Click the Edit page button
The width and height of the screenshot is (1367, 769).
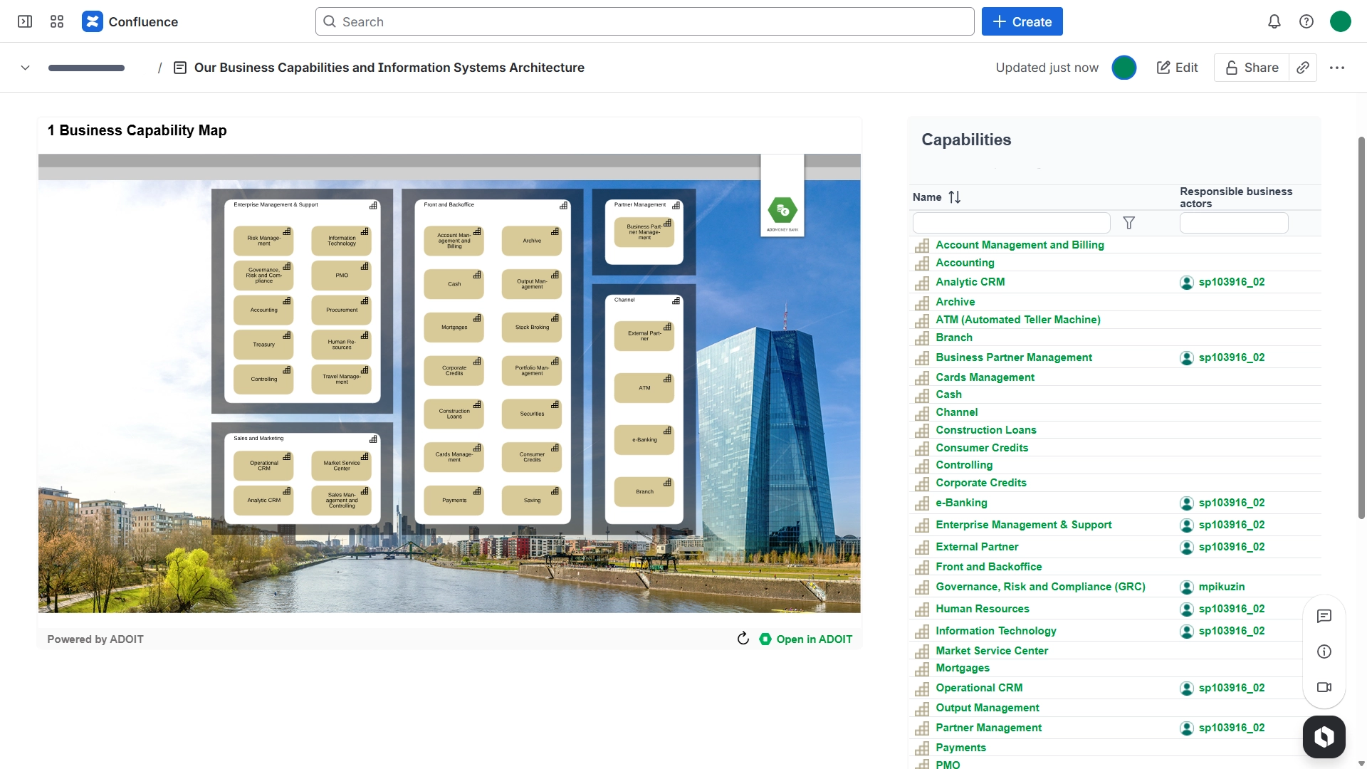coord(1178,68)
